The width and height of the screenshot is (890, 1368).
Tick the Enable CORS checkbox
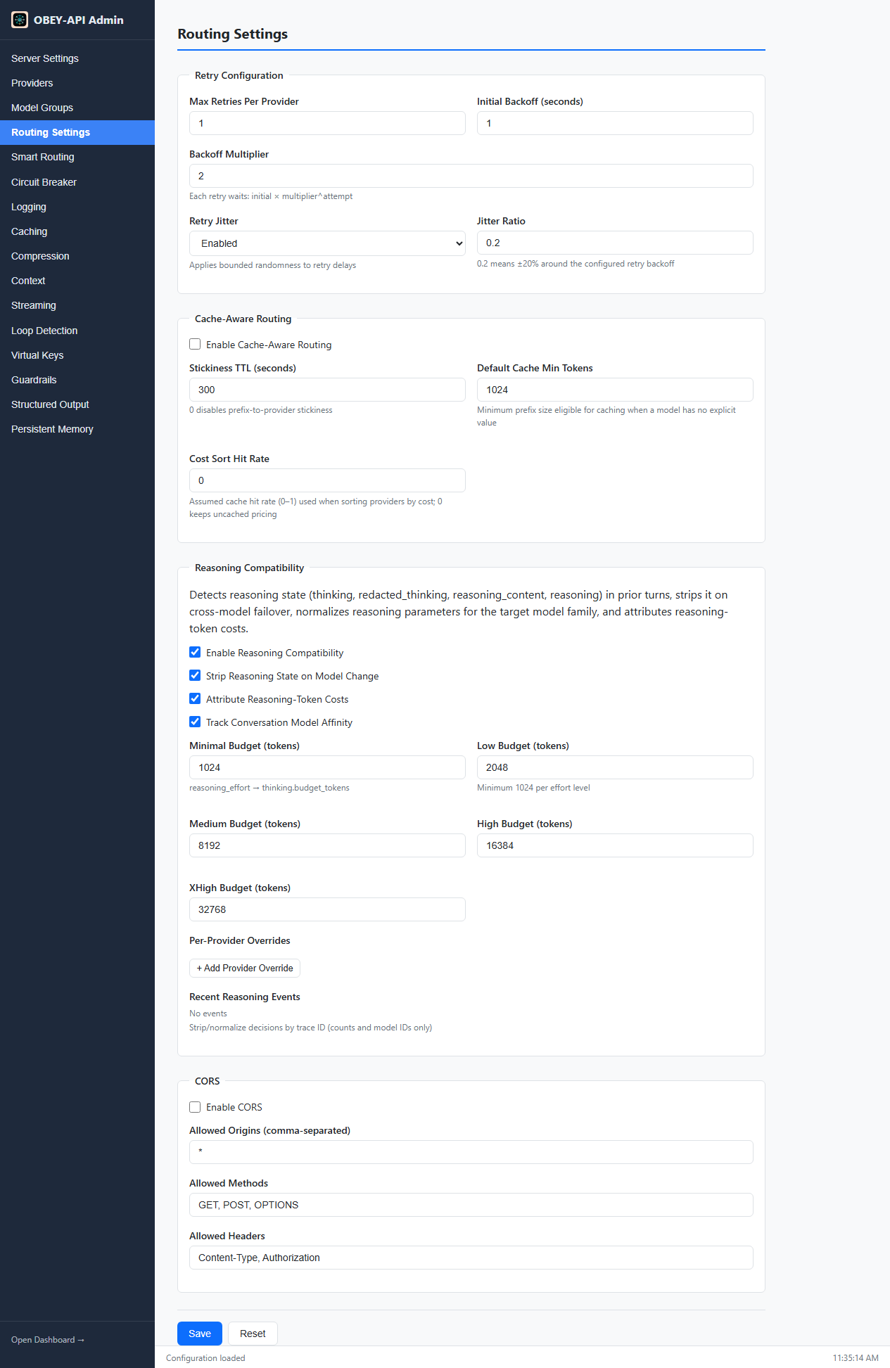195,1107
